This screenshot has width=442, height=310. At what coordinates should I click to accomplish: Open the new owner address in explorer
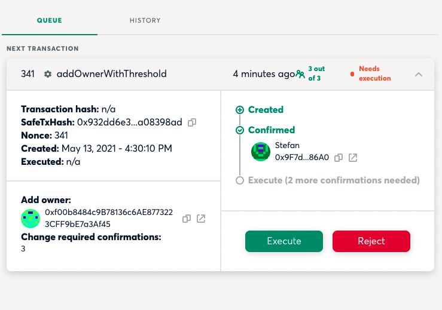[201, 219]
